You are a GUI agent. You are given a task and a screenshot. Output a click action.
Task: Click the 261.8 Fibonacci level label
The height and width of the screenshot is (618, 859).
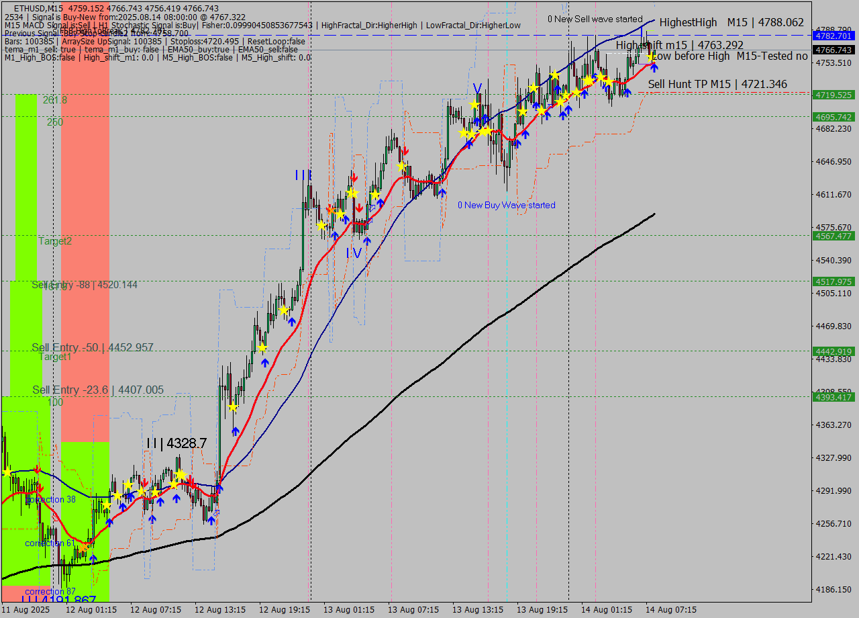tap(55, 99)
